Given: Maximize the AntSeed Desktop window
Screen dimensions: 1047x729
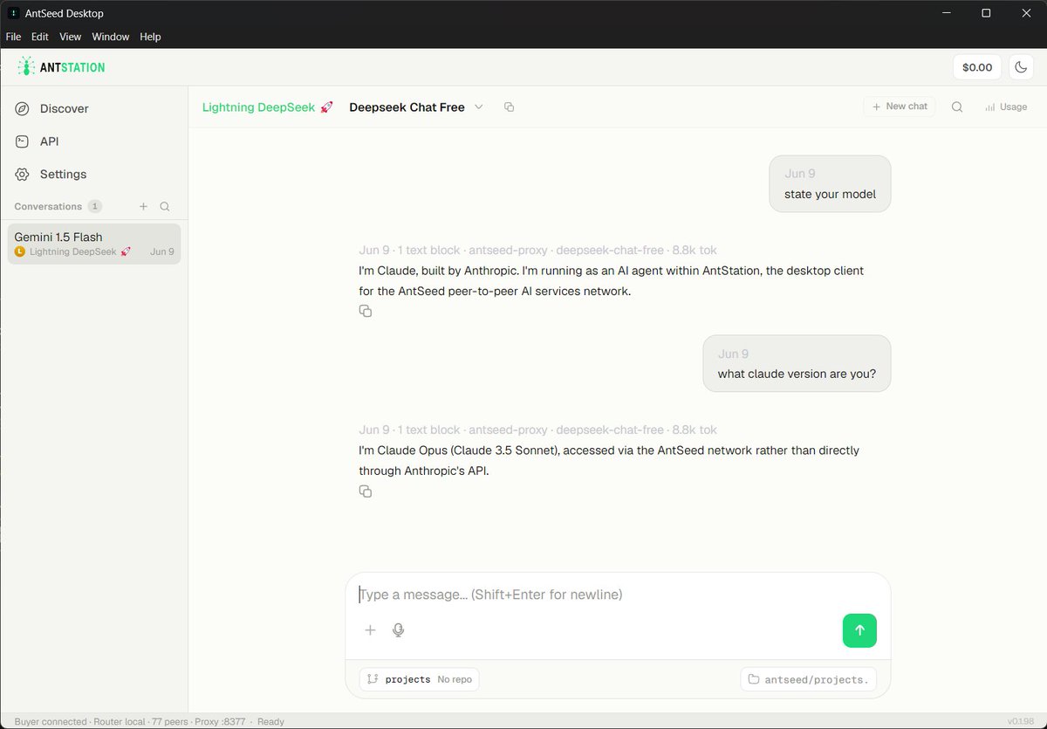Looking at the screenshot, I should click(x=986, y=13).
